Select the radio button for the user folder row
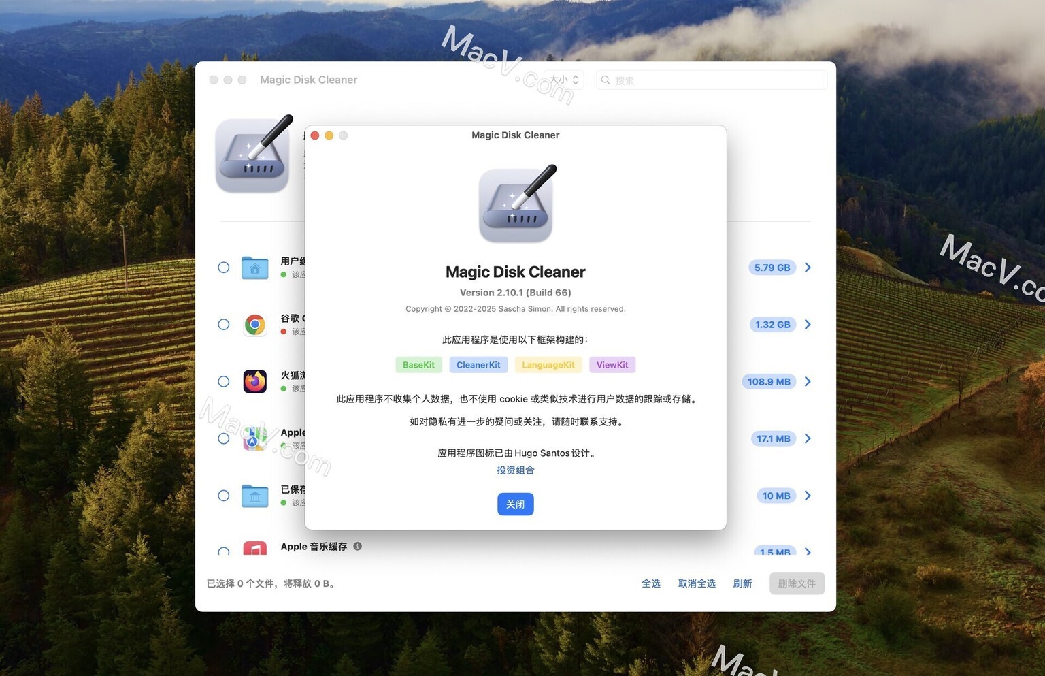The width and height of the screenshot is (1045, 676). point(223,268)
